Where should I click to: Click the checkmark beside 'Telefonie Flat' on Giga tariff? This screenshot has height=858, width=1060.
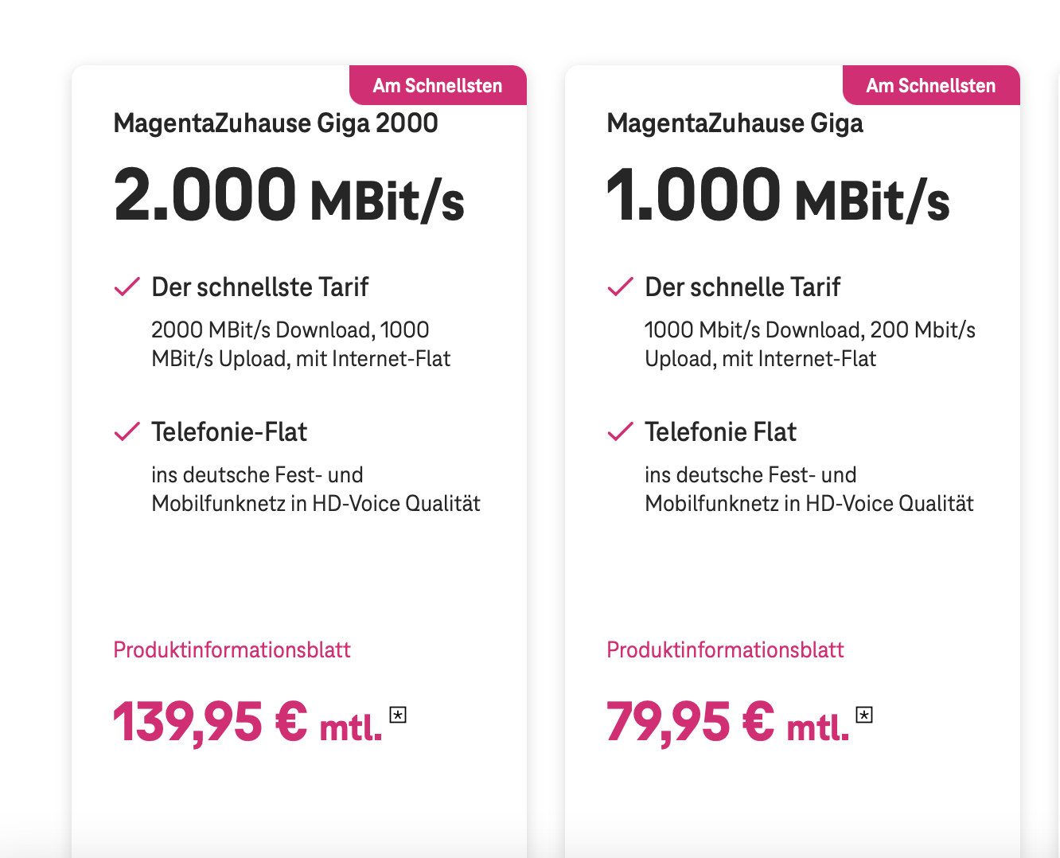(x=619, y=432)
